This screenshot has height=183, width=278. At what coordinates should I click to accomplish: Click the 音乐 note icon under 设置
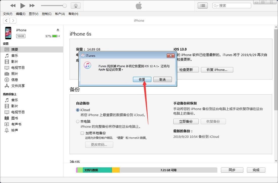(x=7, y=56)
